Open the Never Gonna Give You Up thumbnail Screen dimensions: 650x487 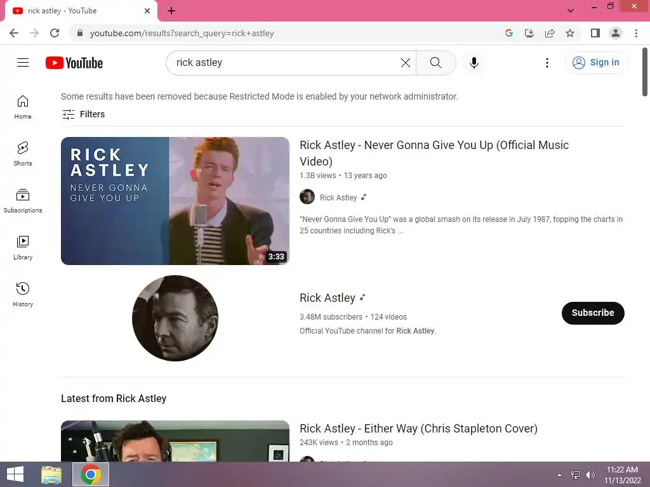coord(175,201)
